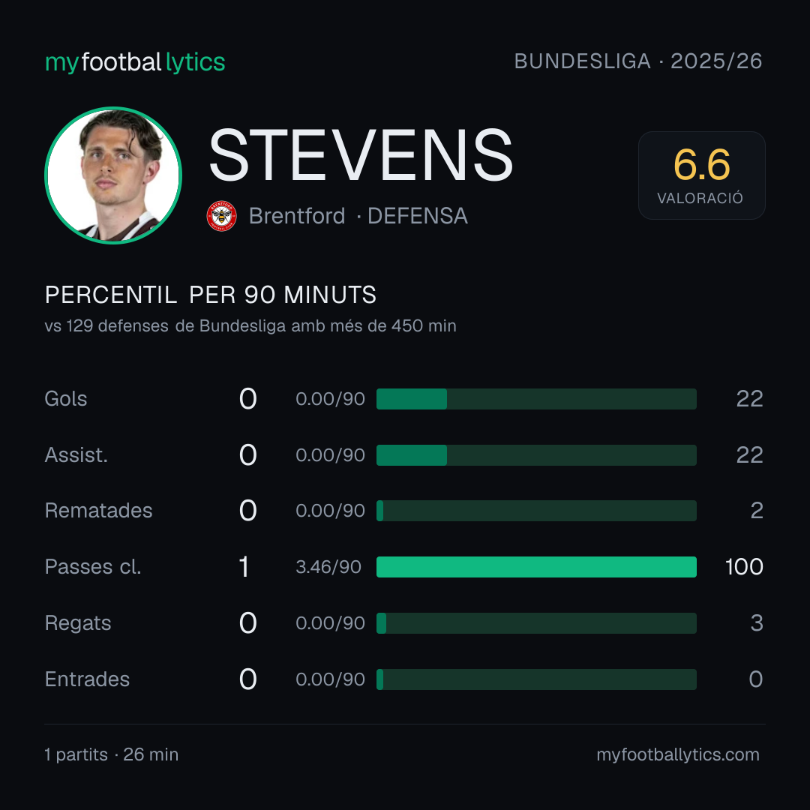Select the 6.6 Valoració rating badge
The width and height of the screenshot is (810, 810).
(701, 175)
